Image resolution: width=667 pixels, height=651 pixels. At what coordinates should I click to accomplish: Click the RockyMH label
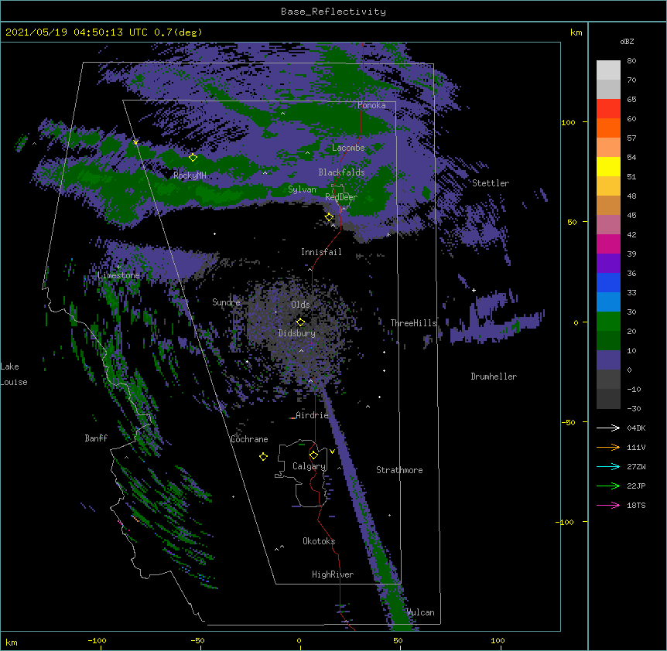coord(190,175)
